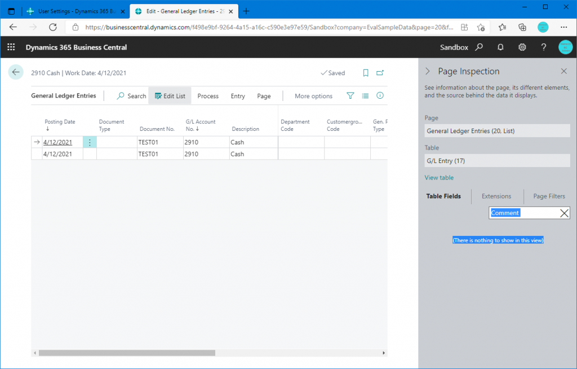Open a new browser tab
The image size is (577, 369).
click(x=246, y=11)
